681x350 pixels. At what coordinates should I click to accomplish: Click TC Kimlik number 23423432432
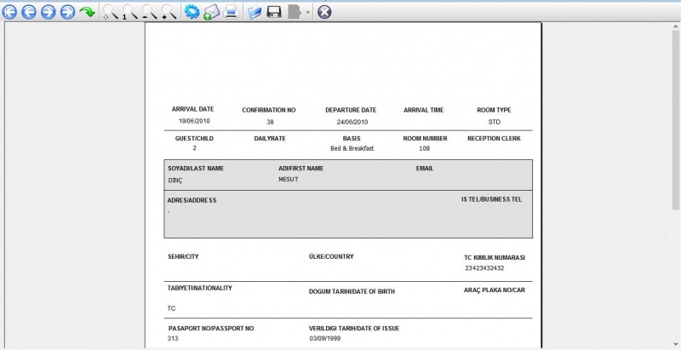484,268
